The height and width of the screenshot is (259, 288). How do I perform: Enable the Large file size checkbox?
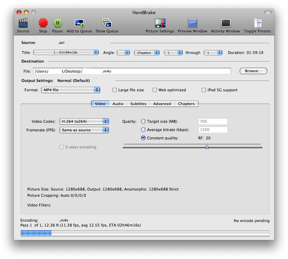tap(115, 90)
